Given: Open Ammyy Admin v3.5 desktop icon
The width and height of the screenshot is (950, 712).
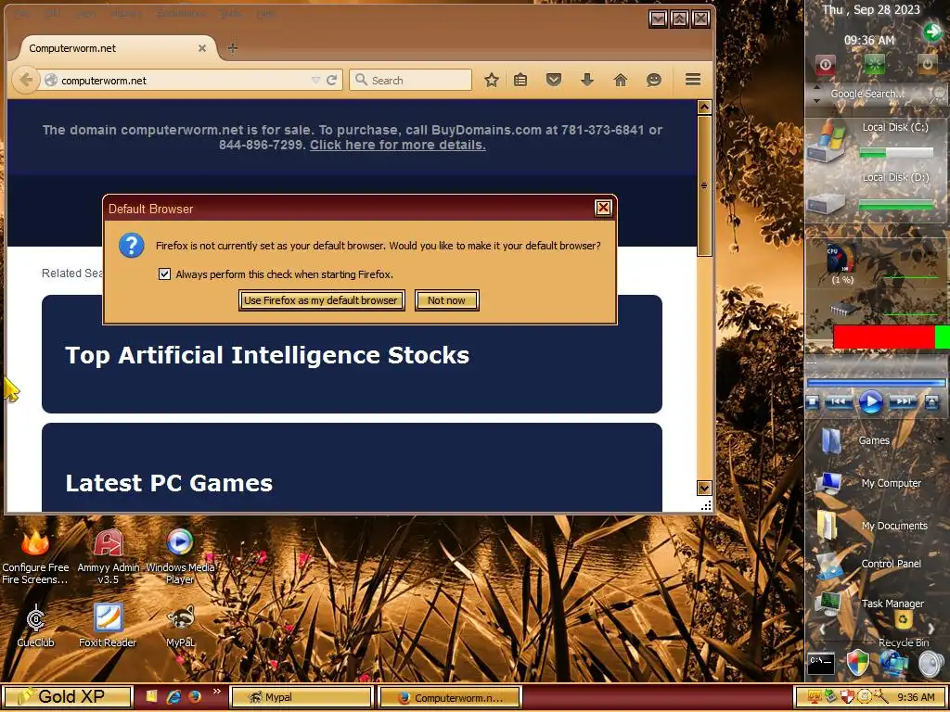Looking at the screenshot, I should click(x=109, y=555).
